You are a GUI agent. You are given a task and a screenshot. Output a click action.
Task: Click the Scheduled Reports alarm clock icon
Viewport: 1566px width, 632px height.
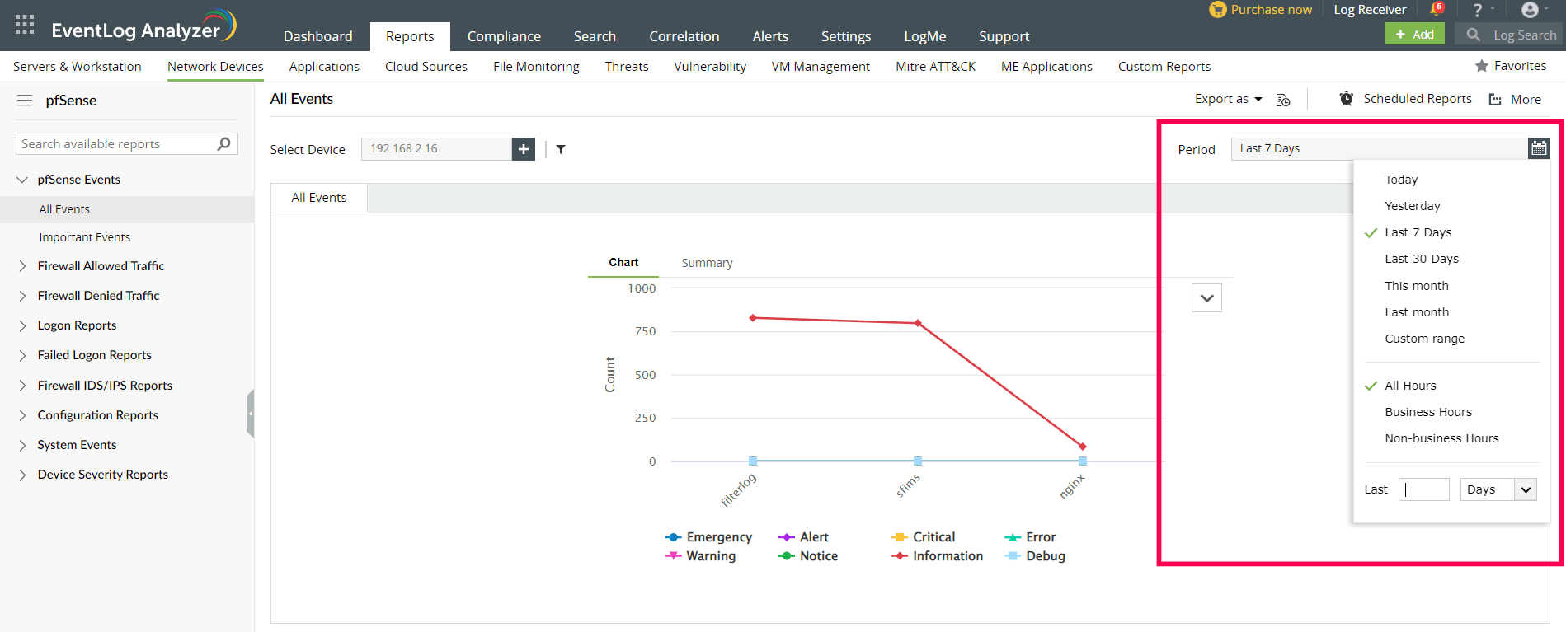[x=1346, y=99]
